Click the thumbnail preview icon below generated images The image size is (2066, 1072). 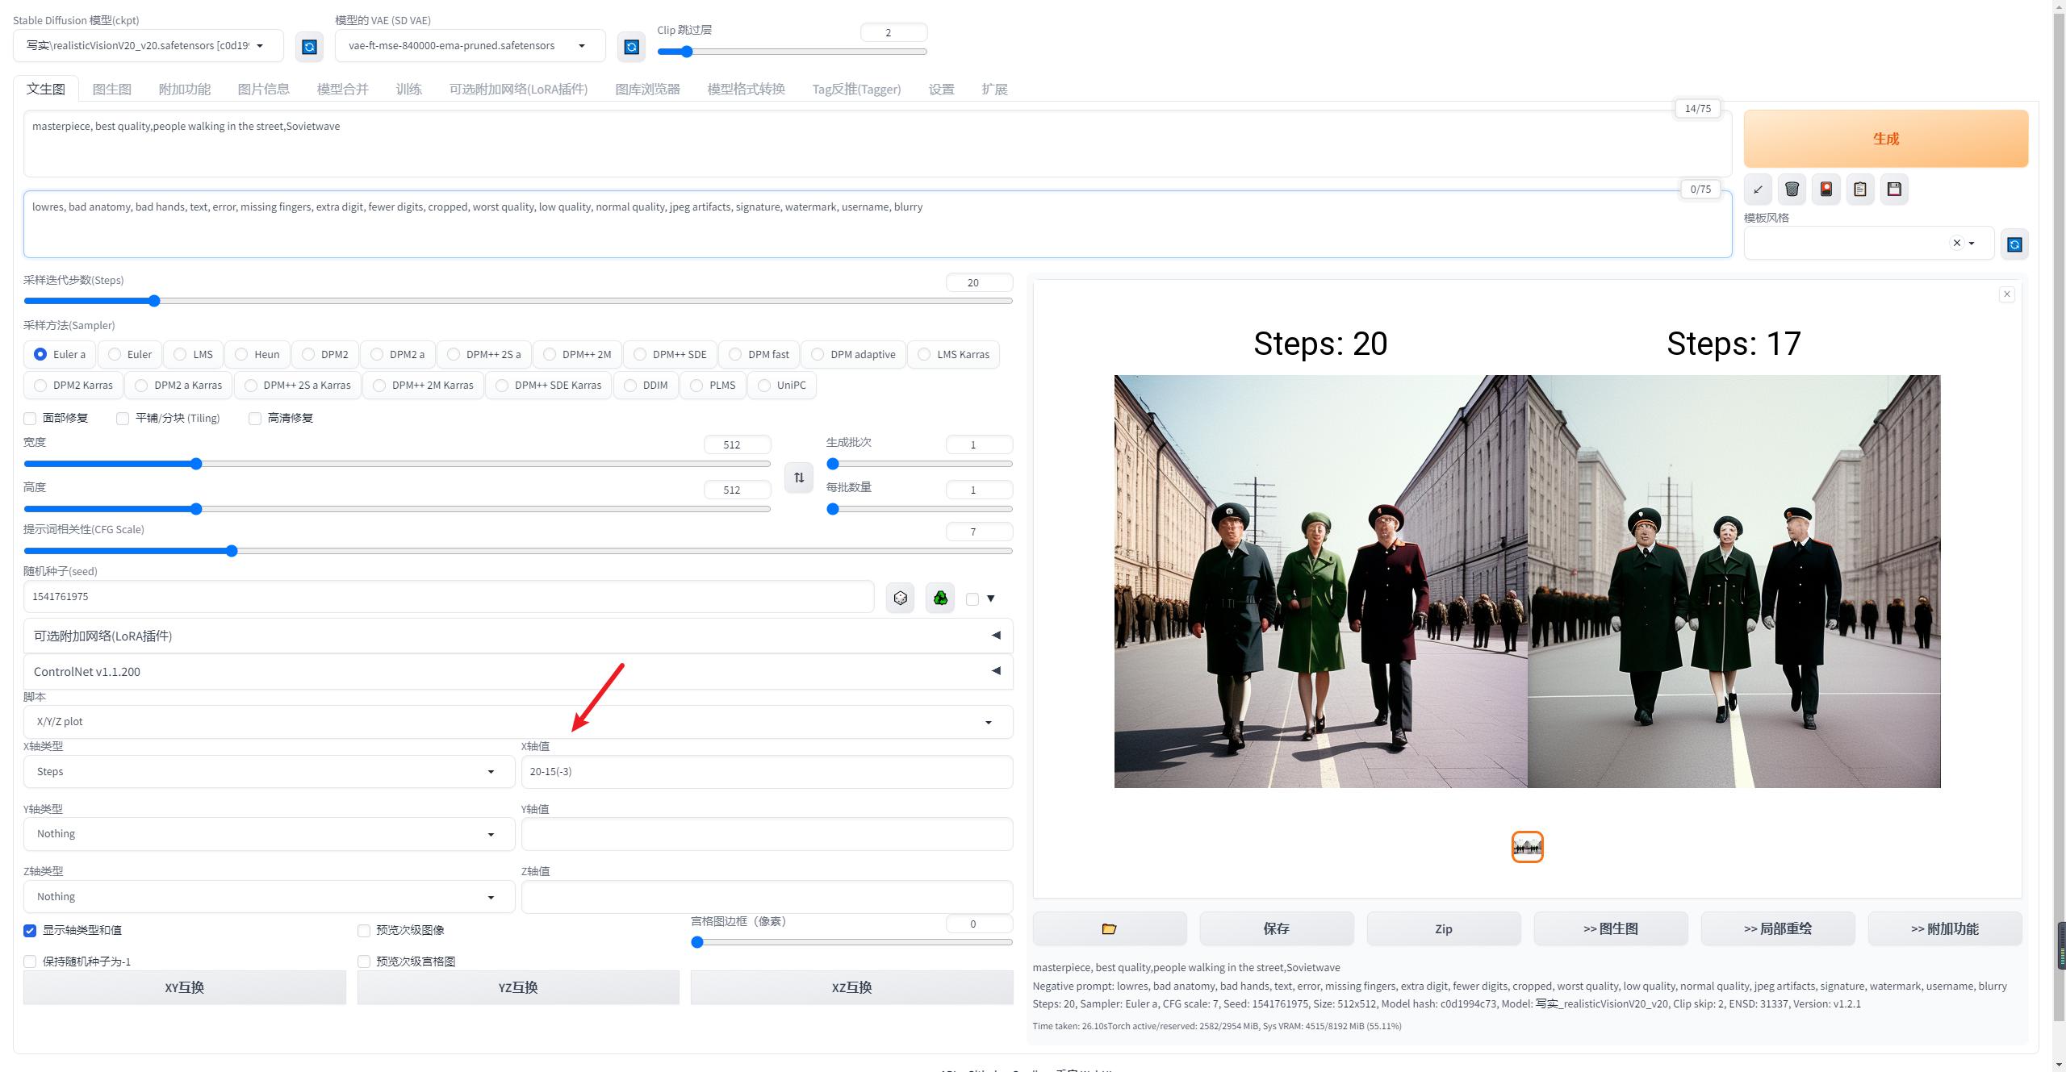click(1526, 847)
